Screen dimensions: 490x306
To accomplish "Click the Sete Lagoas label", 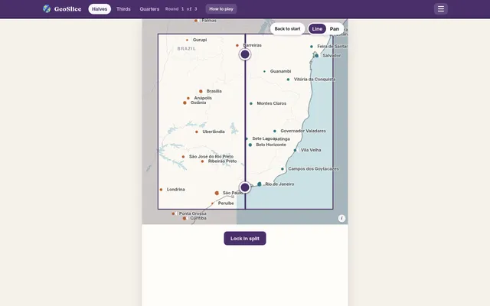I will (x=263, y=138).
